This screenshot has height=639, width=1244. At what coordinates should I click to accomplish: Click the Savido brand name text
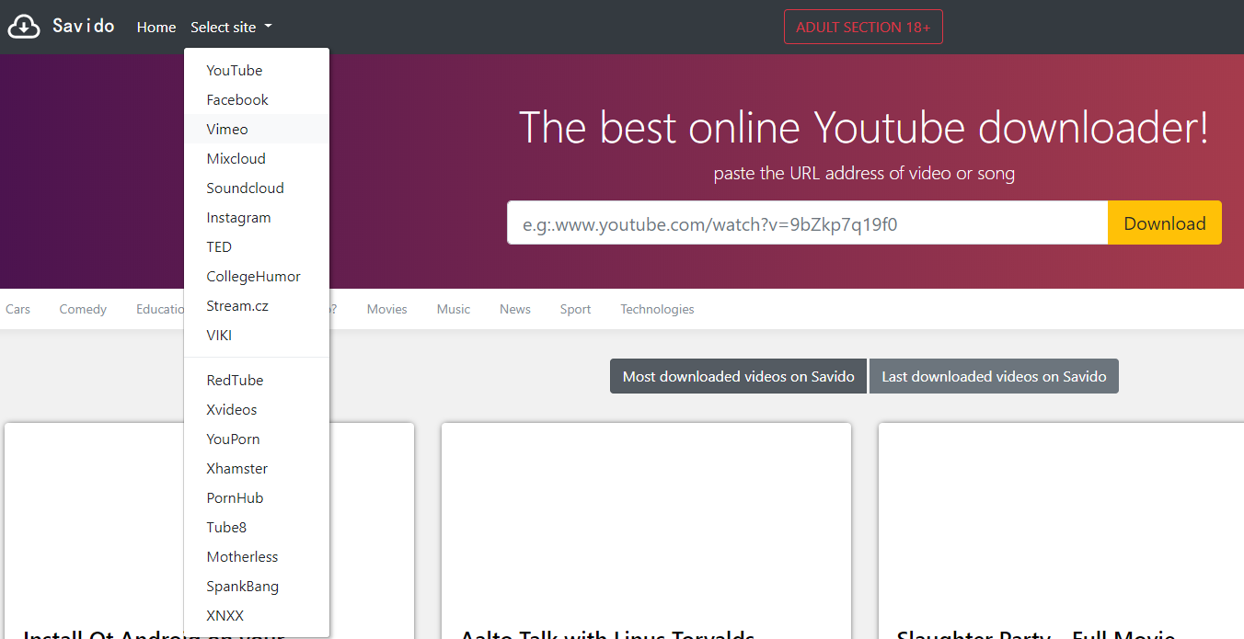point(84,26)
